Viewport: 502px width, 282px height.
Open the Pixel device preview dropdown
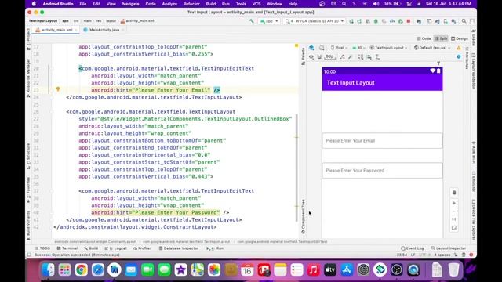pos(339,48)
